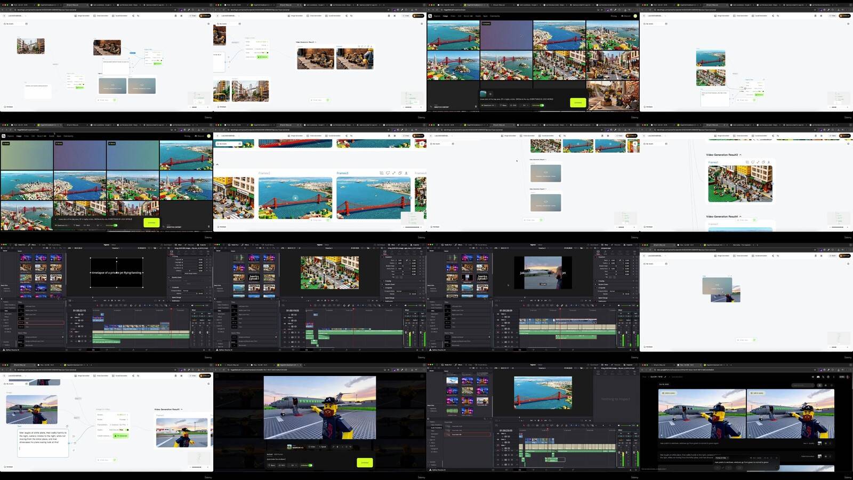853x480 pixels.
Task: Click the download icon above Frames3
Action: (406, 173)
